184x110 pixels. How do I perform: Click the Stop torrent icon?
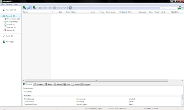[55, 8]
